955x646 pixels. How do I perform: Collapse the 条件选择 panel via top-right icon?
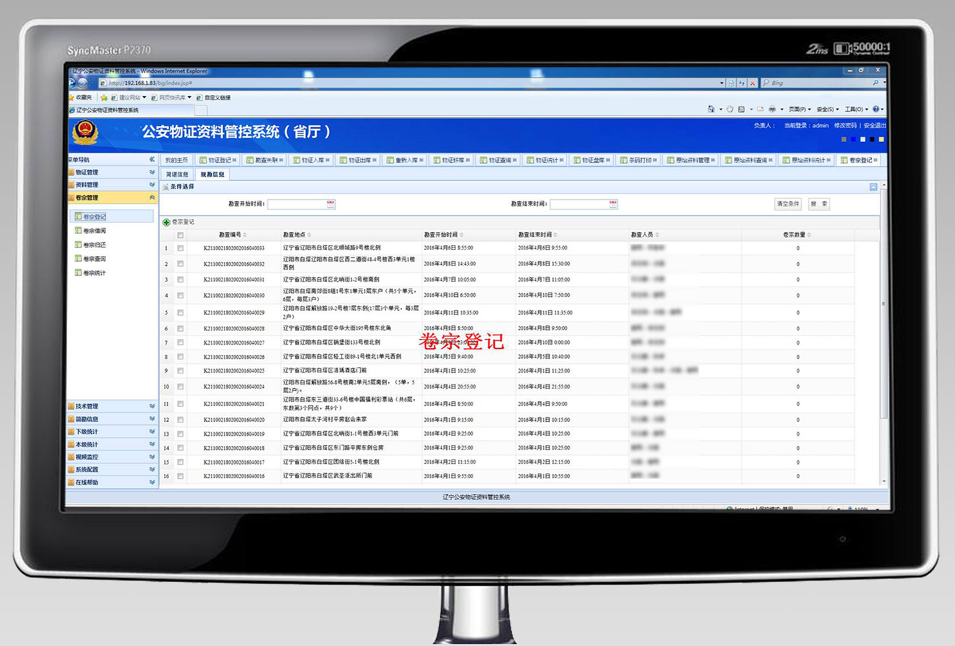point(873,187)
